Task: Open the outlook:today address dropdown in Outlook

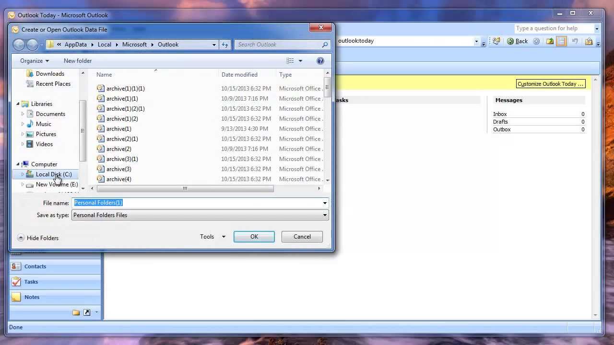Action: click(x=476, y=41)
